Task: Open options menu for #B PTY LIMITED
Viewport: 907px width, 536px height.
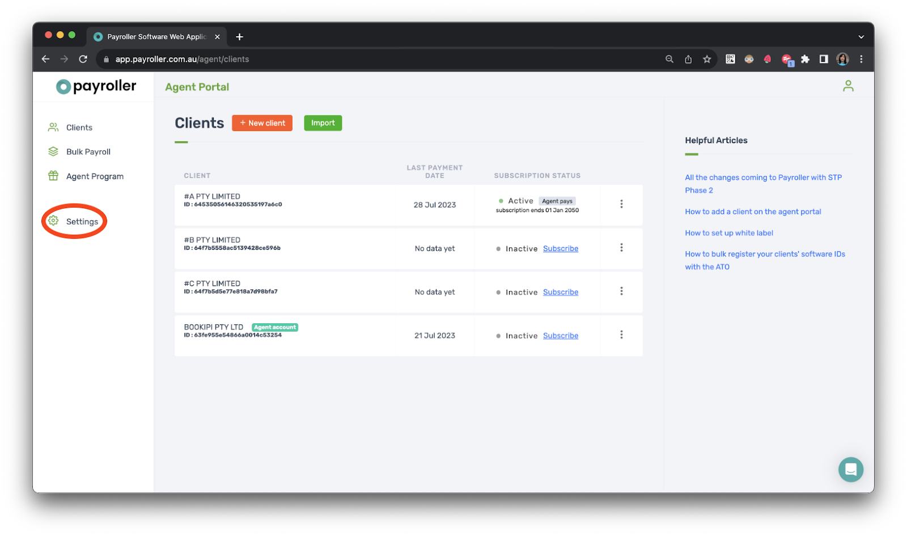Action: [x=621, y=248]
